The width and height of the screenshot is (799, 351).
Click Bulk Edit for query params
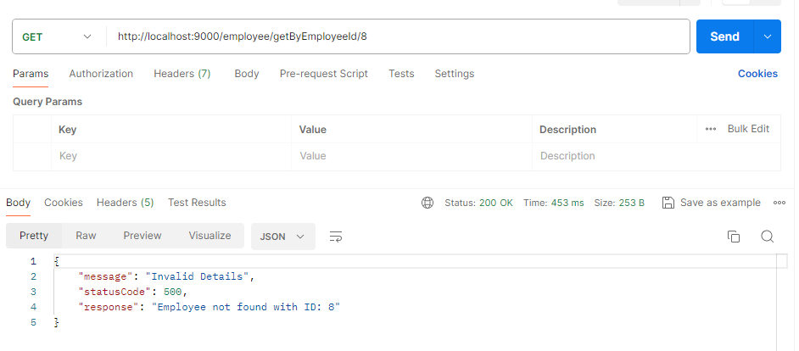click(x=748, y=129)
